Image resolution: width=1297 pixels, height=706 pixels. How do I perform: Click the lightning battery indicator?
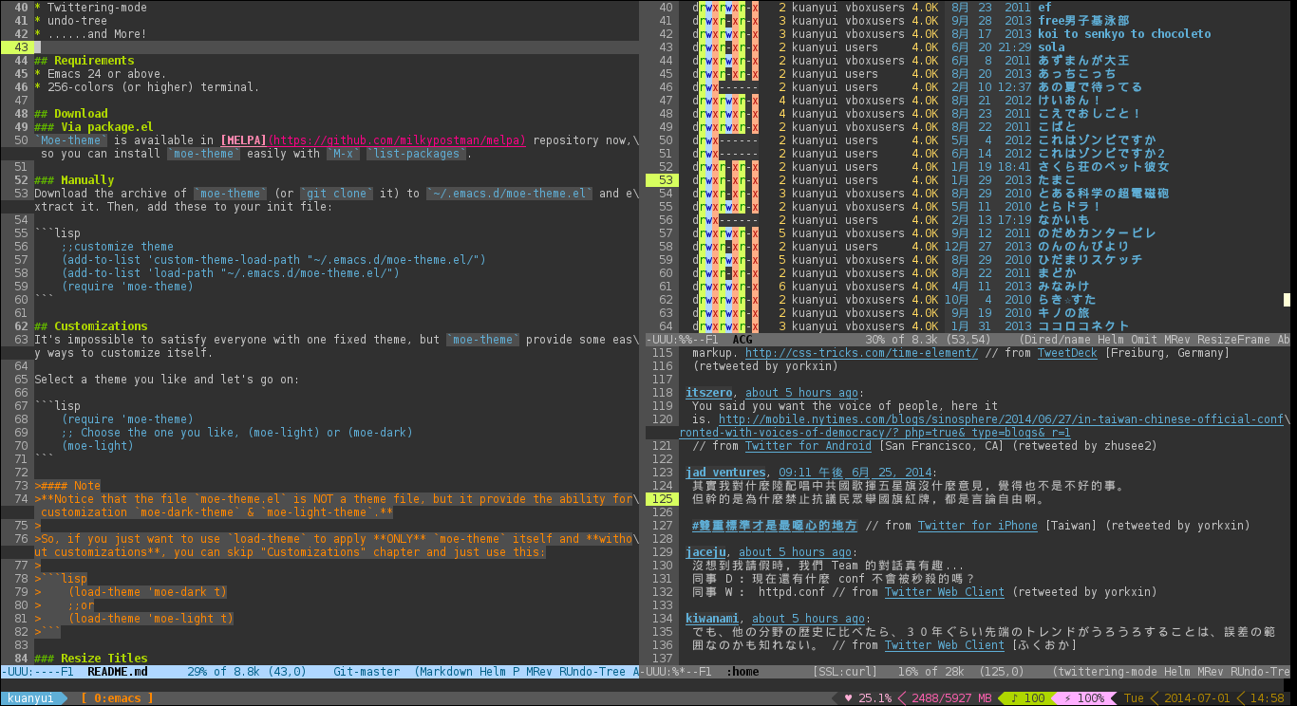(1083, 698)
